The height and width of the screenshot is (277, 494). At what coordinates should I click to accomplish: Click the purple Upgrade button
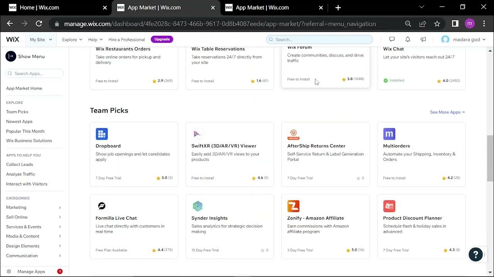tap(162, 39)
